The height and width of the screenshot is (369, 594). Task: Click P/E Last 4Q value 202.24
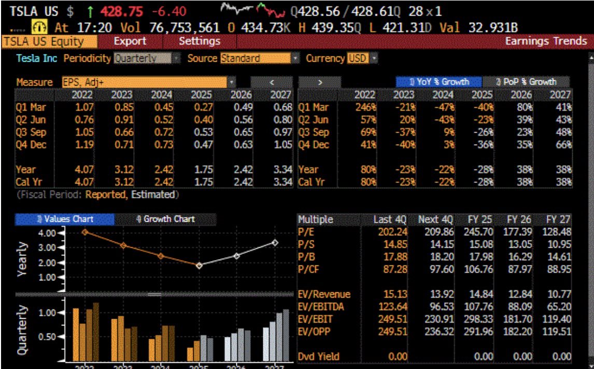coord(393,232)
